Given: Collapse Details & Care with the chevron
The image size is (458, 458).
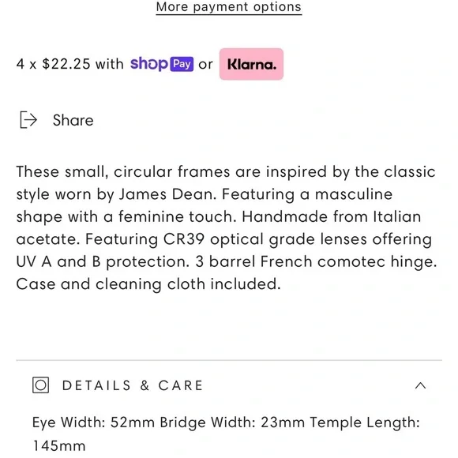Looking at the screenshot, I should point(420,385).
